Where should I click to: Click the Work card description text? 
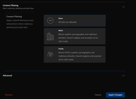78,38
